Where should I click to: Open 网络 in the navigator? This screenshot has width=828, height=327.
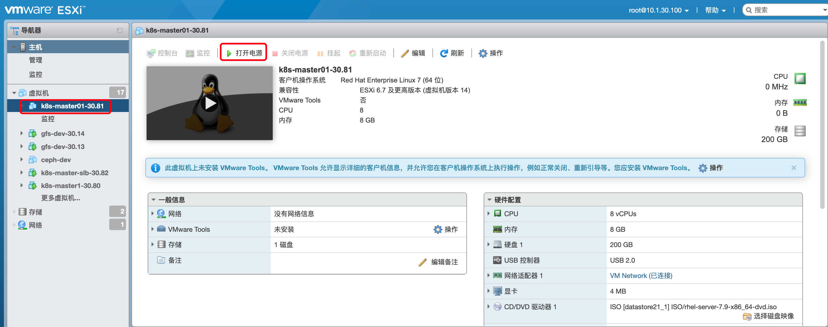tap(35, 225)
